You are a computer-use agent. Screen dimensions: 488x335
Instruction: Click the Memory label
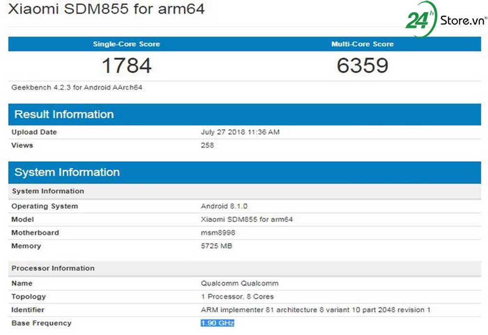point(26,246)
